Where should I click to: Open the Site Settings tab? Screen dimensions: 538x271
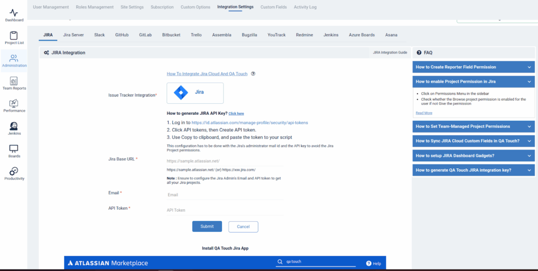(132, 7)
